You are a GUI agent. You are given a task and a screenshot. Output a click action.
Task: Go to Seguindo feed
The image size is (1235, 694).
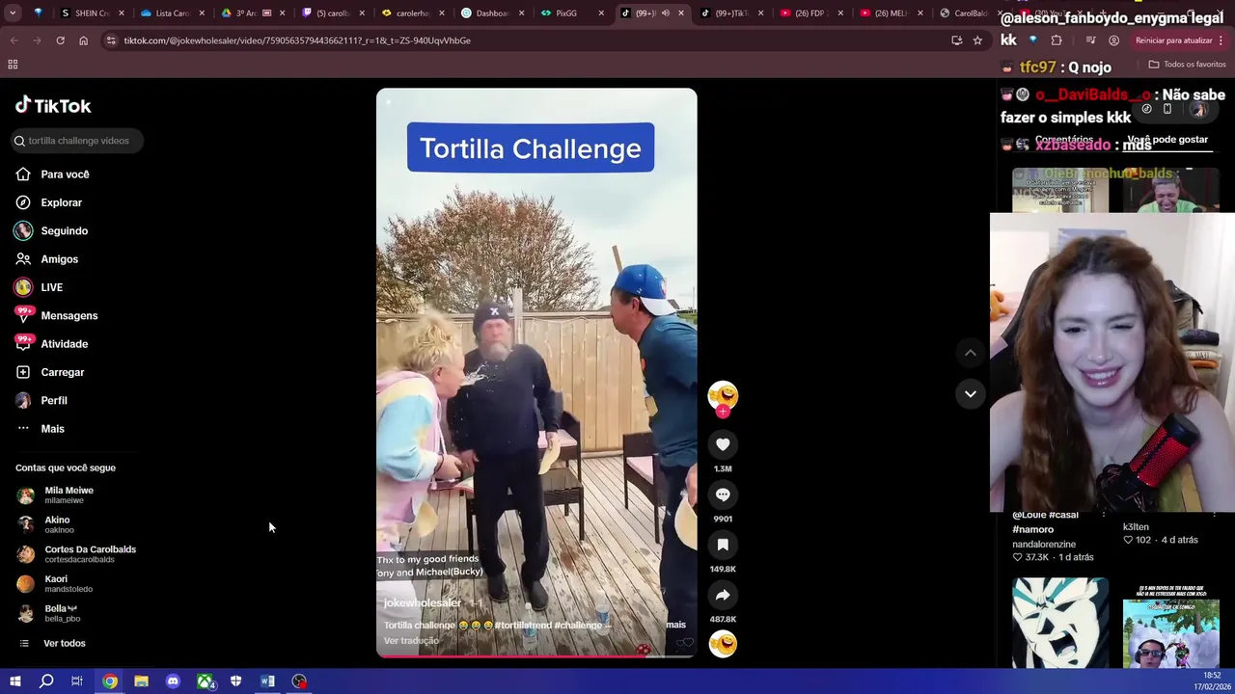tap(51, 231)
